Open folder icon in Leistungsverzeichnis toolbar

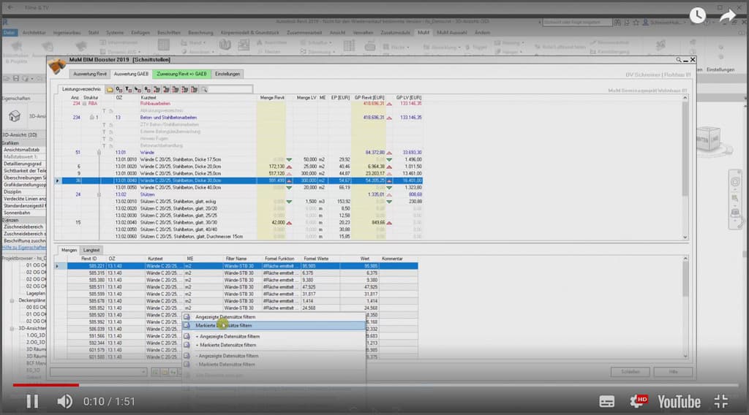tap(110, 89)
